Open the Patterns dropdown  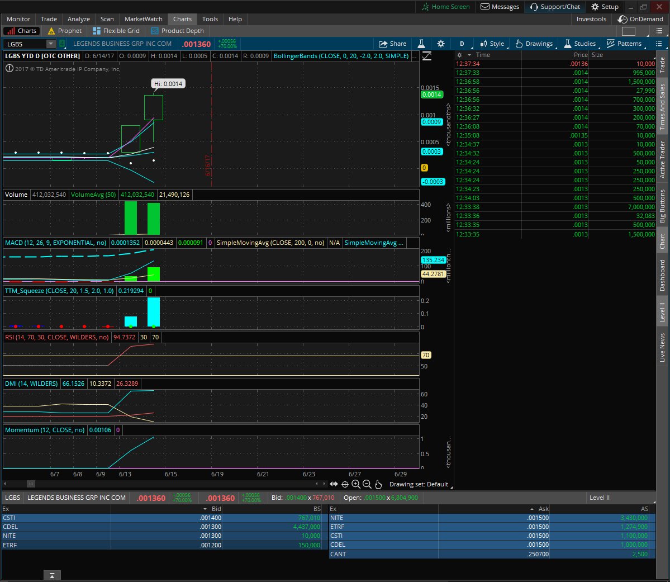pos(624,44)
